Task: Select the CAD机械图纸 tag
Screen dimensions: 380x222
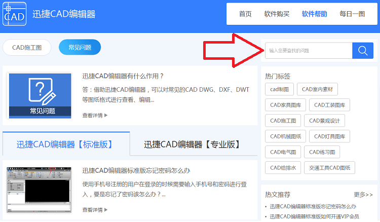Action: [x=285, y=136]
